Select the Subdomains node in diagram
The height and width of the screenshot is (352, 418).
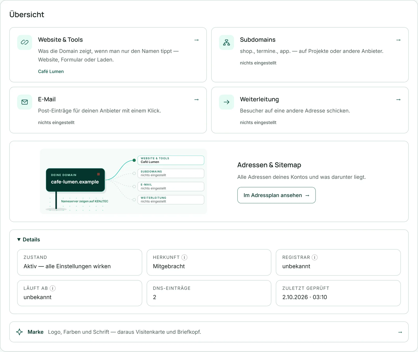pos(171,173)
